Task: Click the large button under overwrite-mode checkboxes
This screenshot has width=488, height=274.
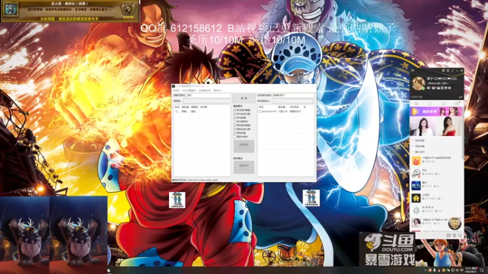Action: pyautogui.click(x=244, y=146)
